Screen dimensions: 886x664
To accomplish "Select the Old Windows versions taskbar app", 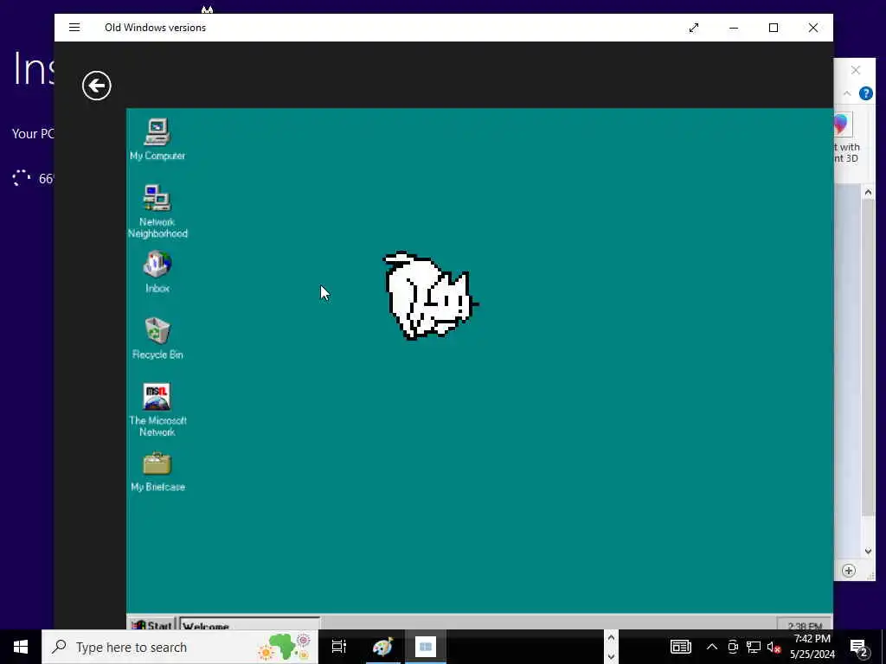I will pyautogui.click(x=426, y=647).
